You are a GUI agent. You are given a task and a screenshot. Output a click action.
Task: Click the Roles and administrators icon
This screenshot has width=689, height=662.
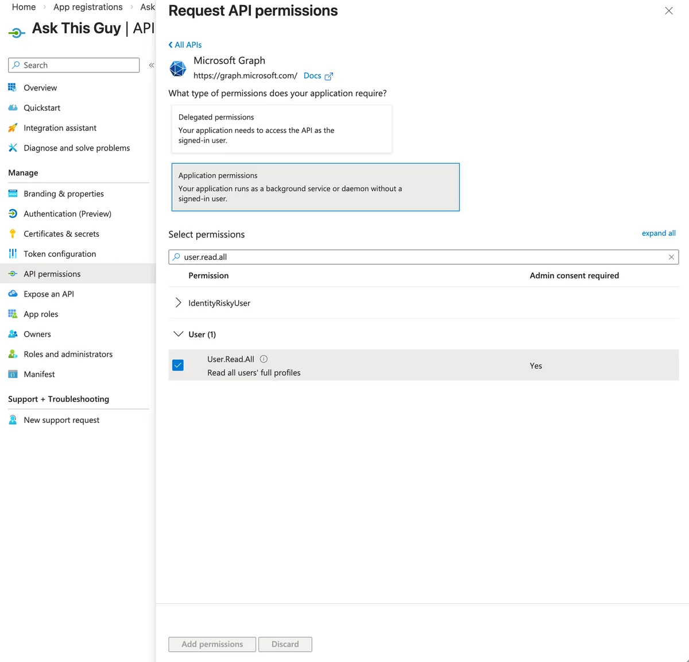[13, 354]
